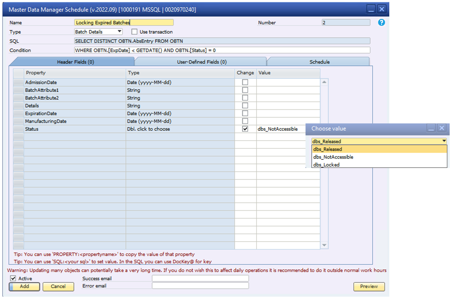Select the AdmissionDate property cell

point(75,83)
